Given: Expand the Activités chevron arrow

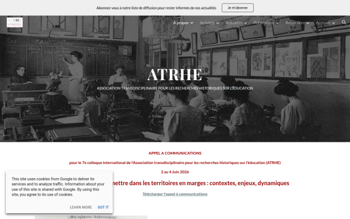Looking at the screenshot, I should pos(218,23).
